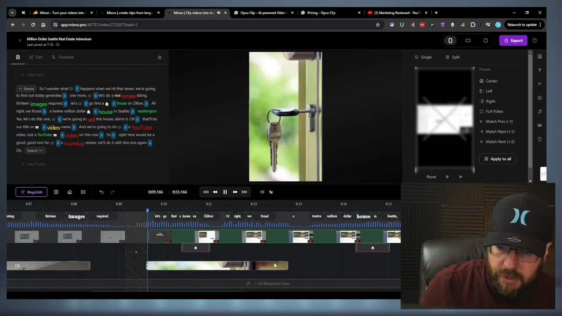562x316 pixels.
Task: Apply the Right preset
Action: tap(487, 101)
